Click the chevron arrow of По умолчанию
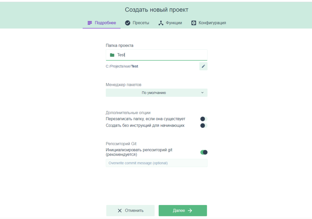312x219 pixels. [x=202, y=93]
